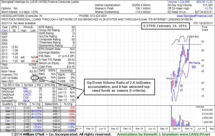The image size is (215, 136).
Task: Open the COF symbol link
Action: pyautogui.click(x=26, y=98)
